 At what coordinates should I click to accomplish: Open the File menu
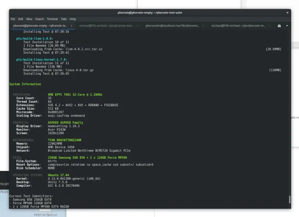[x=13, y=19]
